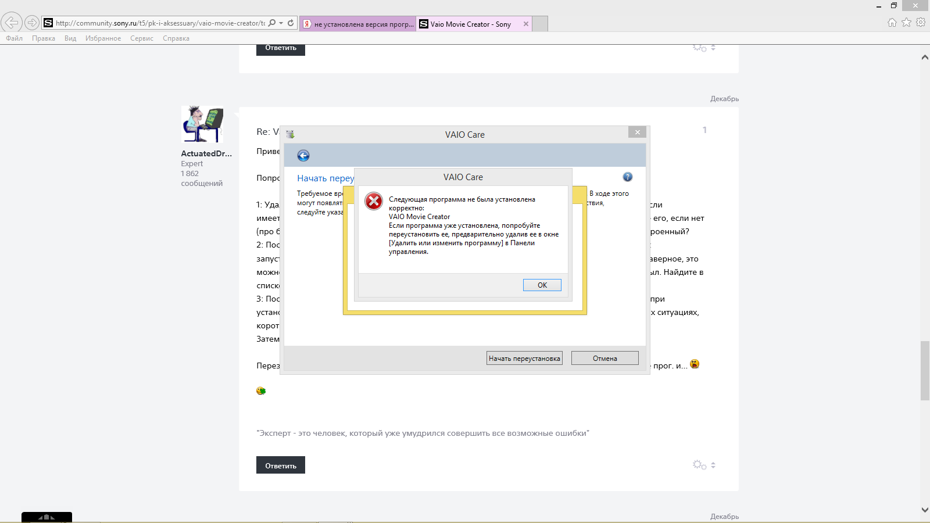930x523 pixels.
Task: Click the page vertical scrollbar thumb
Action: pyautogui.click(x=925, y=371)
